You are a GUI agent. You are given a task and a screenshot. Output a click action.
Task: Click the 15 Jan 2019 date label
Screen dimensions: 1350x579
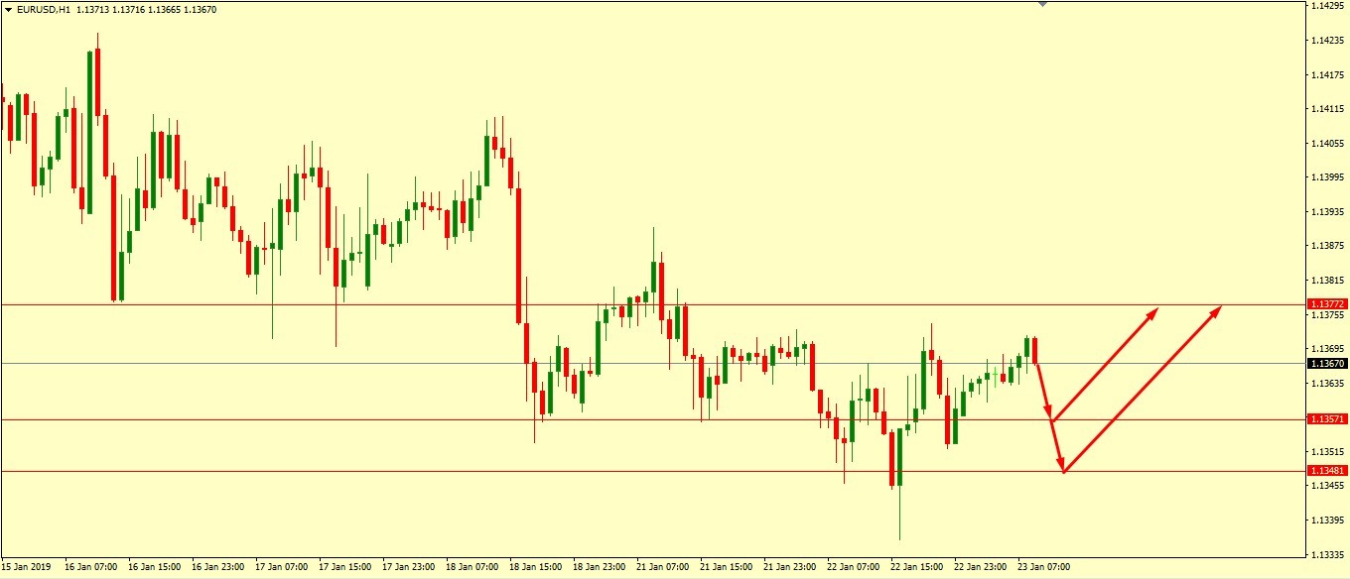[29, 568]
